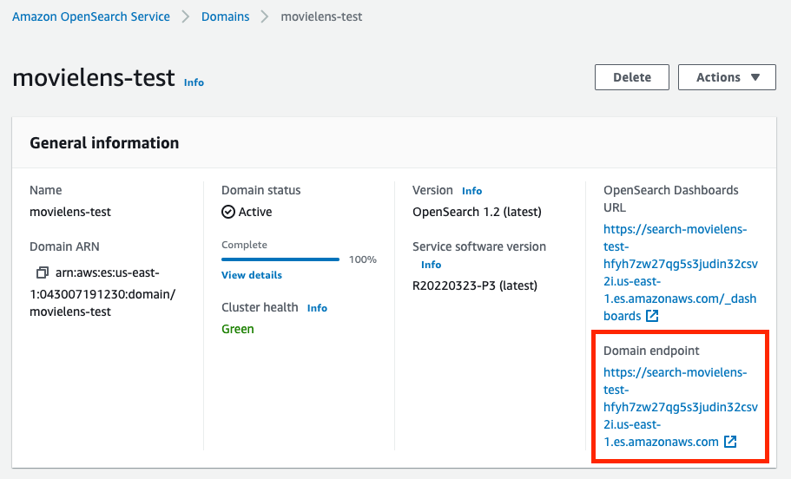Viewport: 791px width, 479px height.
Task: Open Dashboards URL external link icon
Action: [x=652, y=316]
